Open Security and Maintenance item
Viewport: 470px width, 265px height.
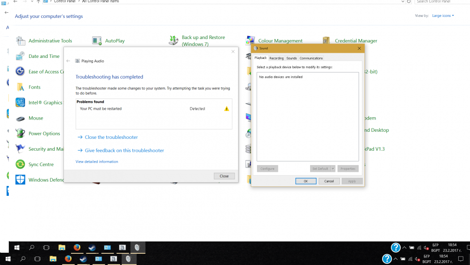[x=39, y=149]
